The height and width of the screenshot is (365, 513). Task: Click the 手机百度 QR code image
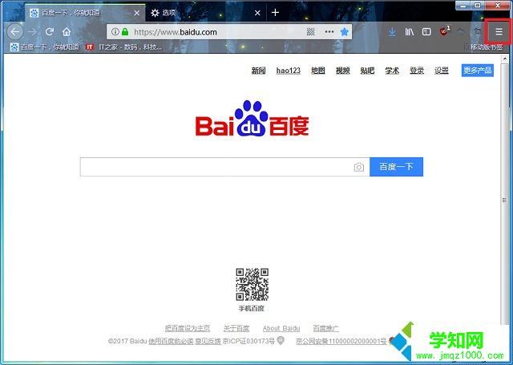[x=252, y=284]
